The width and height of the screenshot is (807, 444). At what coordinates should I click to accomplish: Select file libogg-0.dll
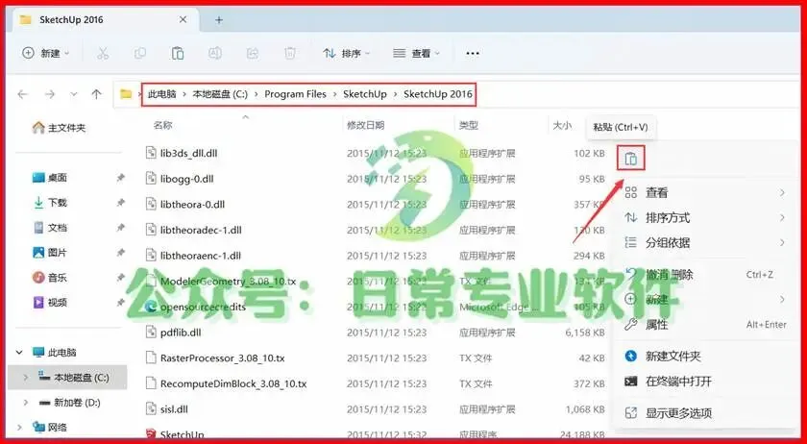(186, 179)
